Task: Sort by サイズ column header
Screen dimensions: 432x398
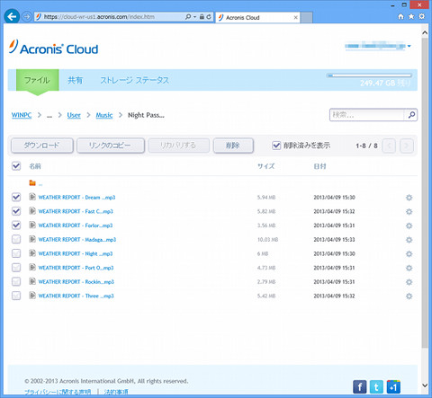Action: (265, 166)
